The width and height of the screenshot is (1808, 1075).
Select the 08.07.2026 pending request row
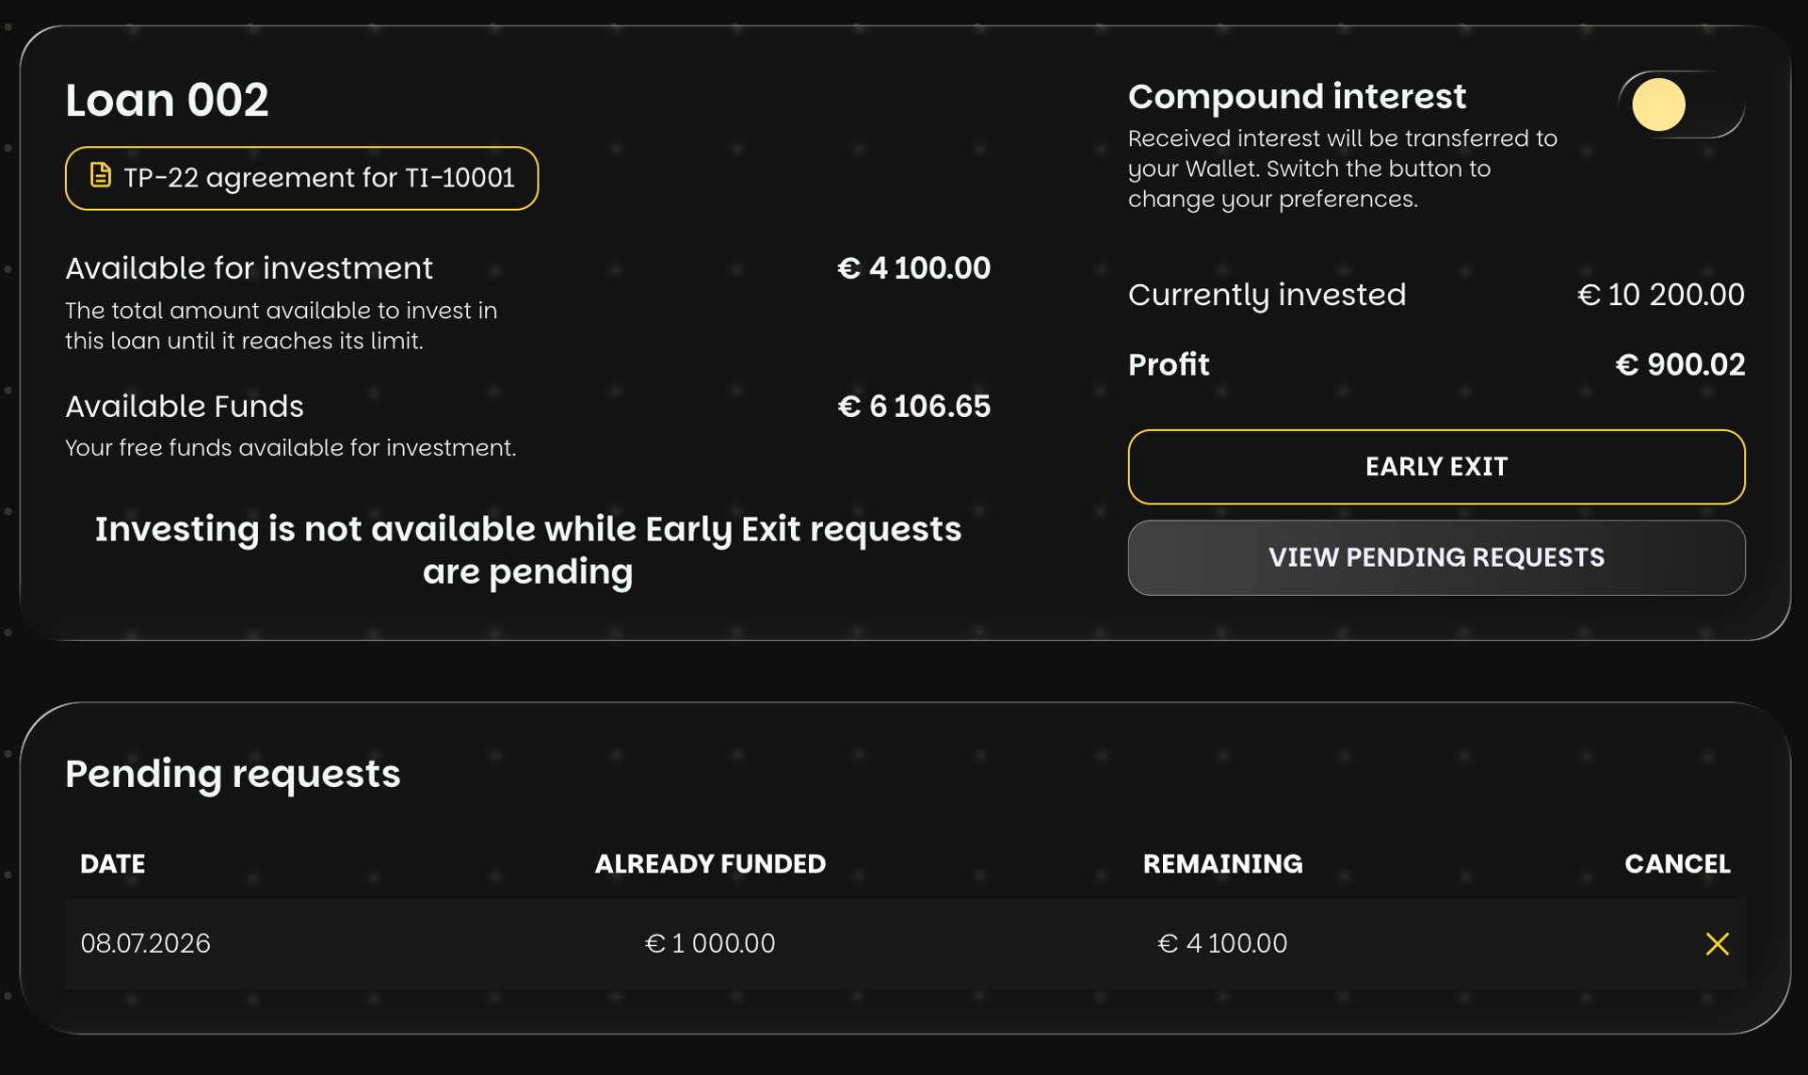pos(905,943)
